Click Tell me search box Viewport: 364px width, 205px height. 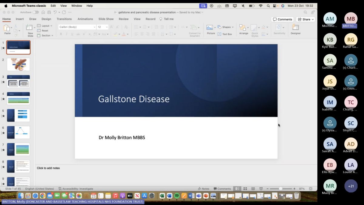click(x=167, y=19)
